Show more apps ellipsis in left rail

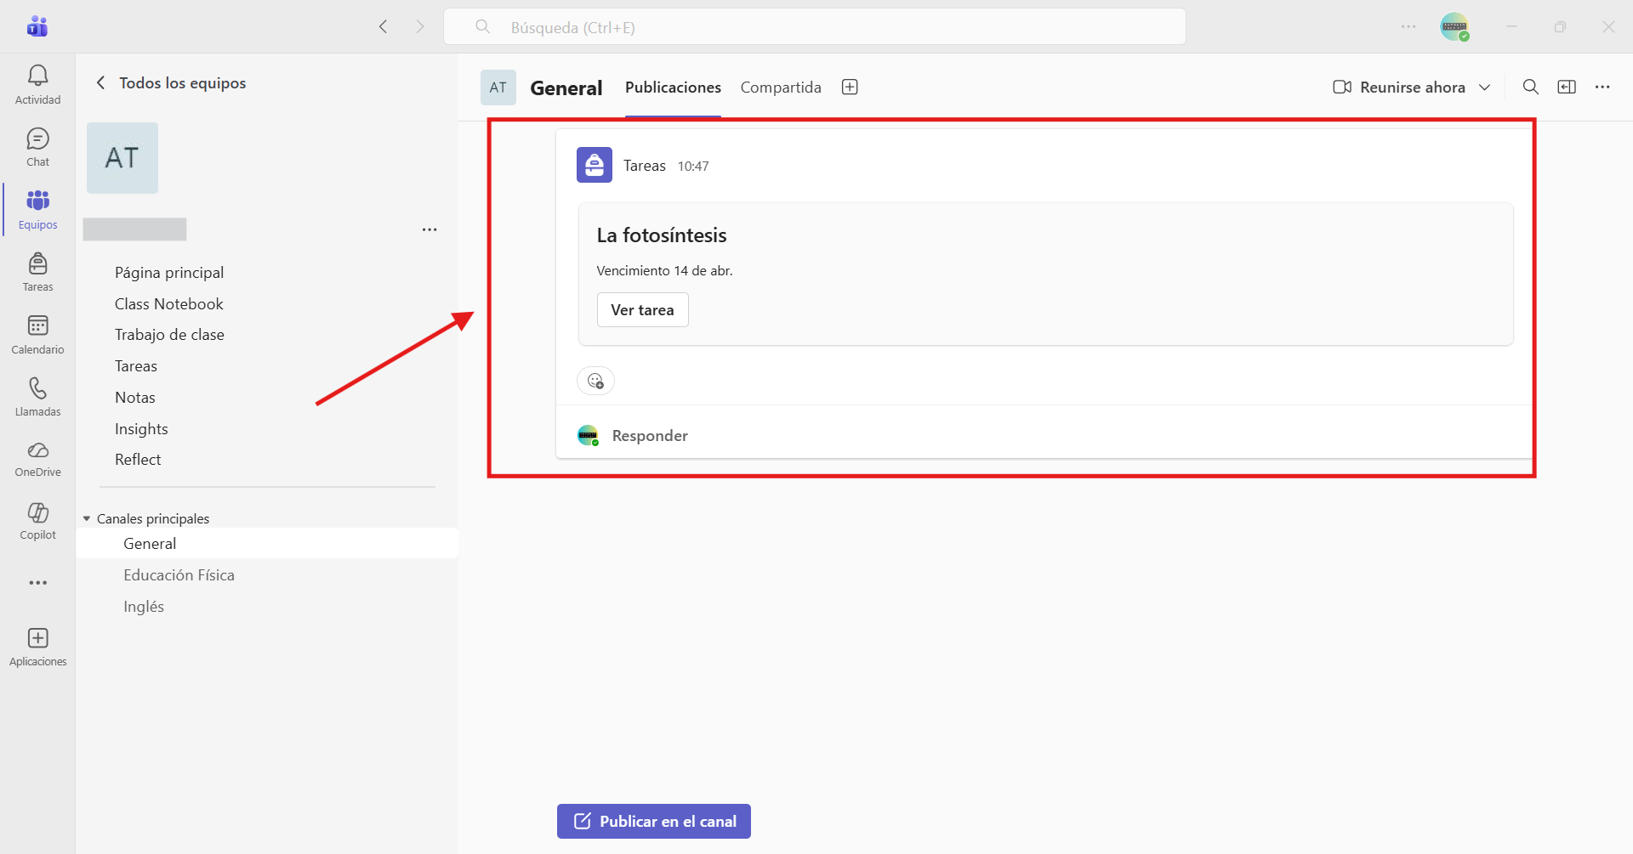tap(37, 583)
